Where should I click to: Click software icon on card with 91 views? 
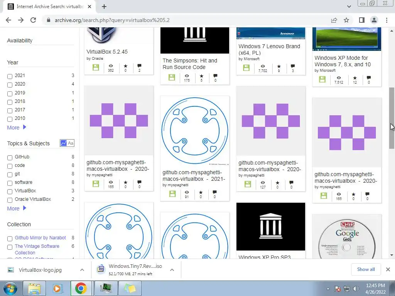172,193
